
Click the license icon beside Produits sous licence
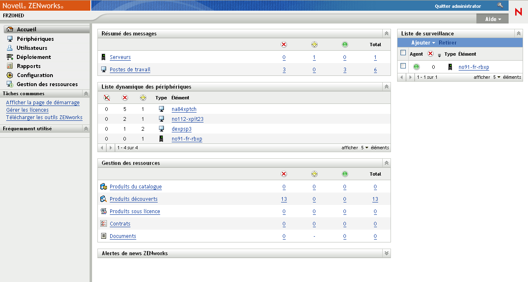104,211
